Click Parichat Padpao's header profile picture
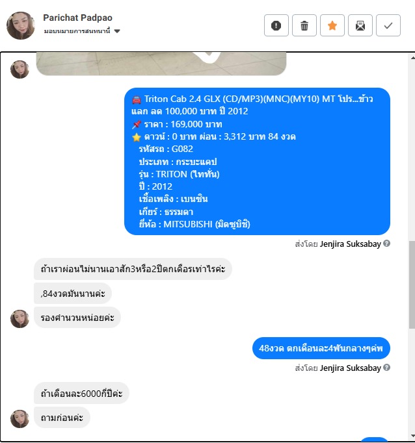 tap(21, 25)
